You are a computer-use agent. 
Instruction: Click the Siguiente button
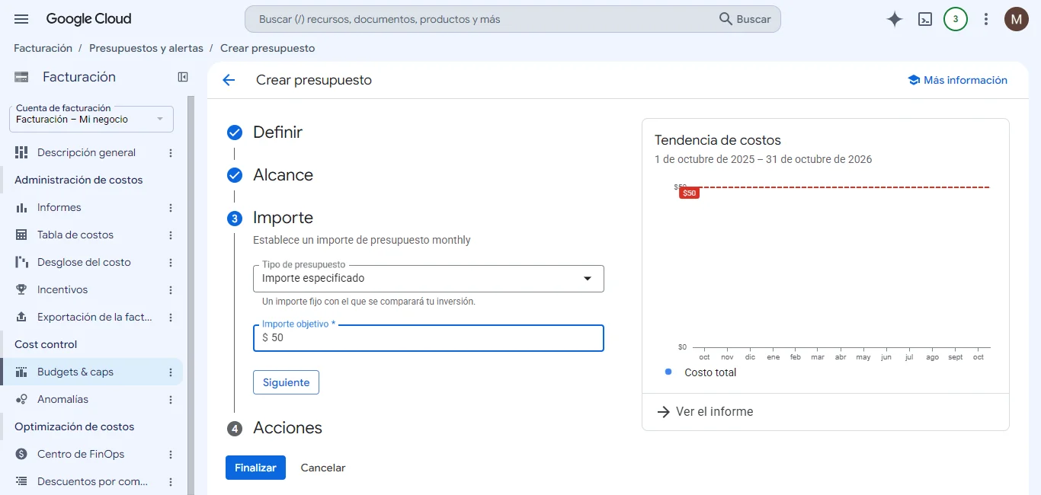click(286, 382)
